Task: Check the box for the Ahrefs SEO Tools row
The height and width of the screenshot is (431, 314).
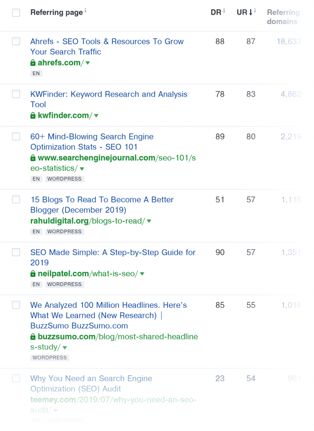Action: (x=16, y=42)
